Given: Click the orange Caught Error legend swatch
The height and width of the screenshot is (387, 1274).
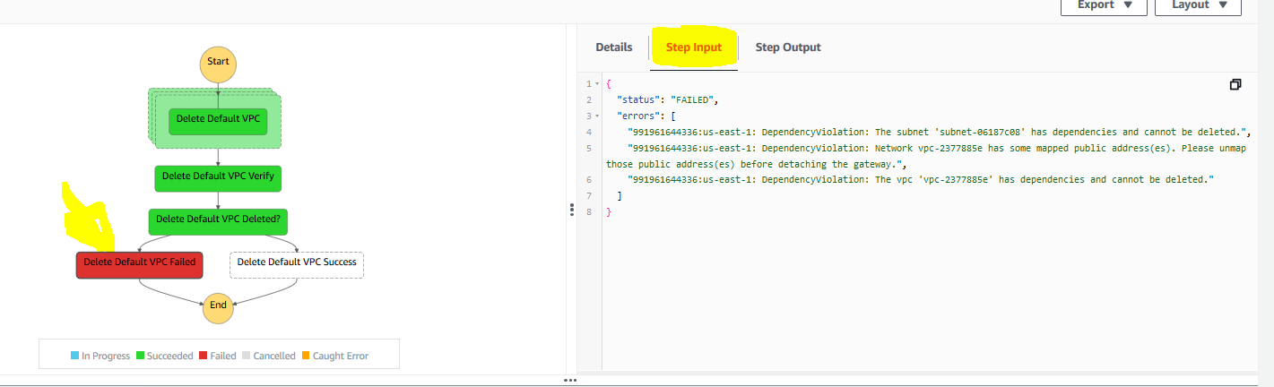Looking at the screenshot, I should (306, 357).
